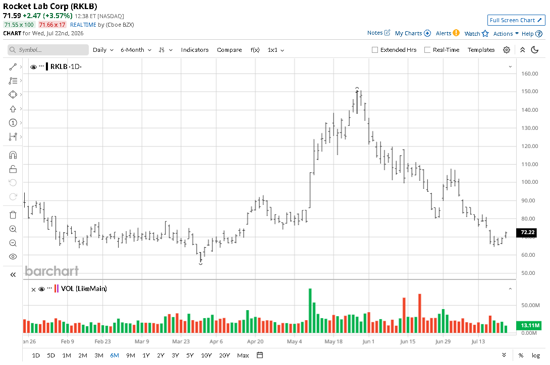Image resolution: width=550 pixels, height=365 pixels.
Task: Hide the RKLB price series
Action: click(33, 67)
